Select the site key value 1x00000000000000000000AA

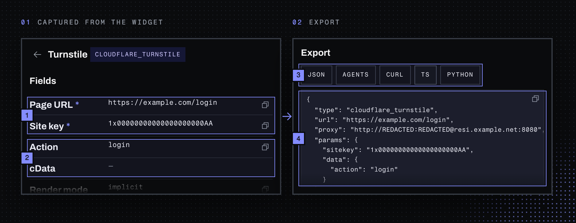coord(161,123)
